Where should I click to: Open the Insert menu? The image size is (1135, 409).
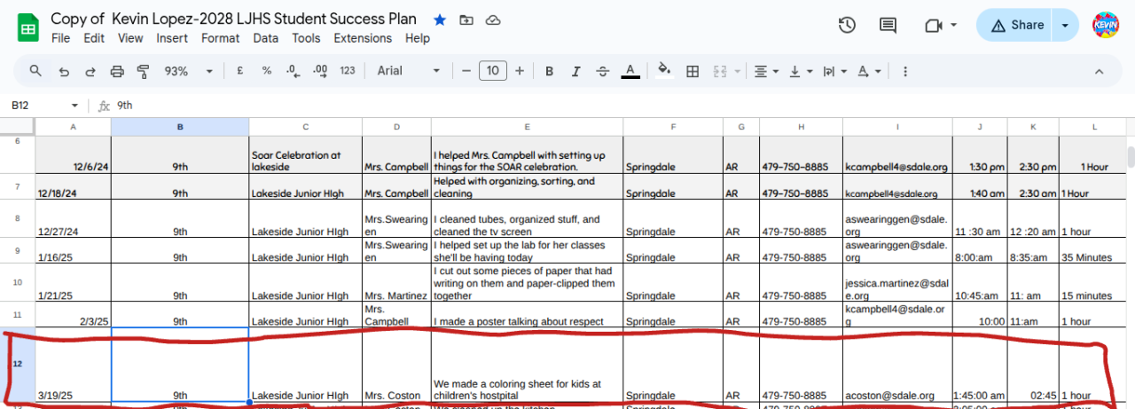pyautogui.click(x=172, y=38)
